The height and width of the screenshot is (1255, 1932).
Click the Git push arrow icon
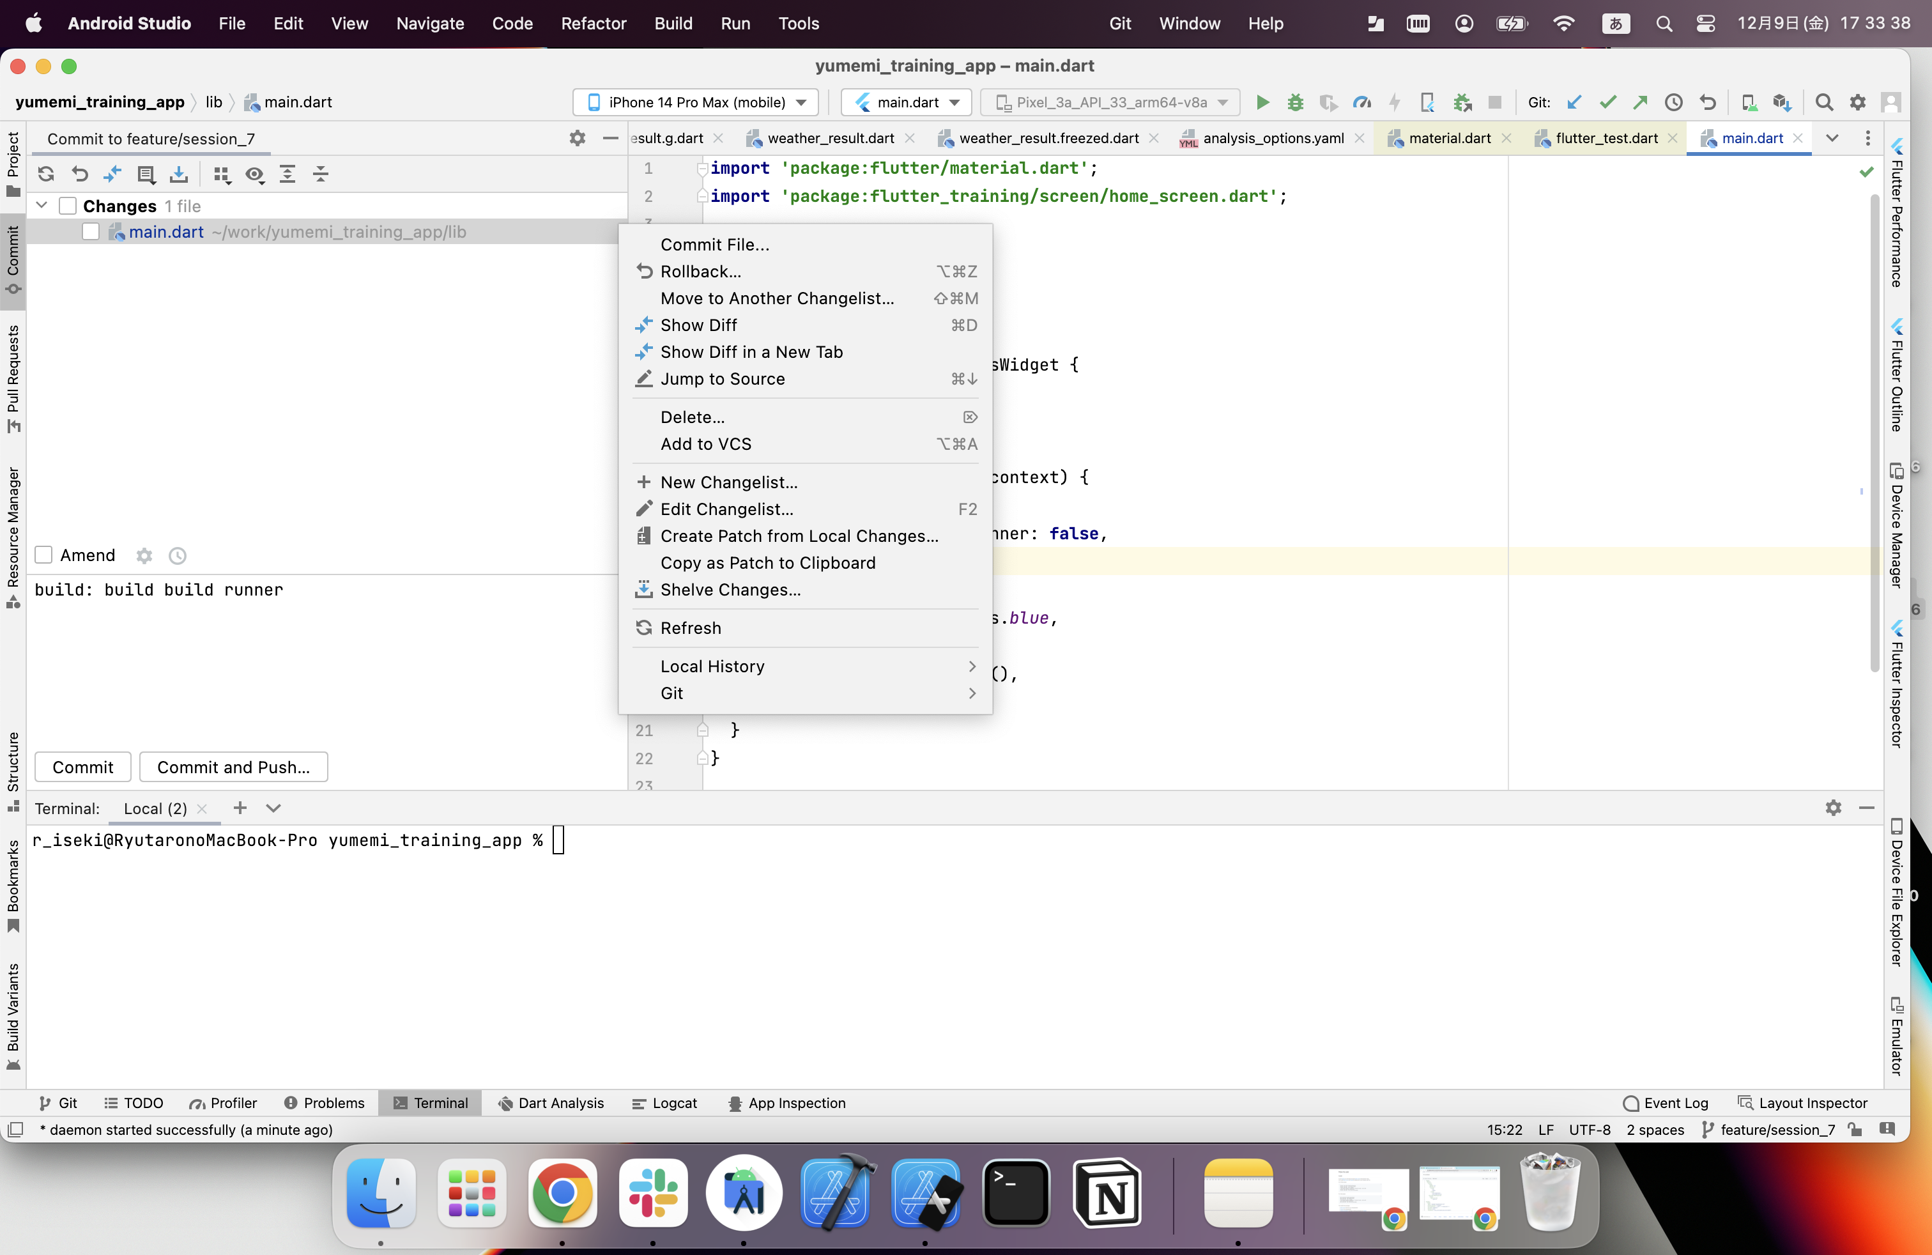coord(1640,102)
